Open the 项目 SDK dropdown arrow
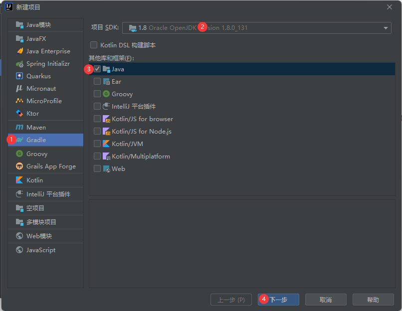Screen dimensions: 402x311 (x=386, y=28)
